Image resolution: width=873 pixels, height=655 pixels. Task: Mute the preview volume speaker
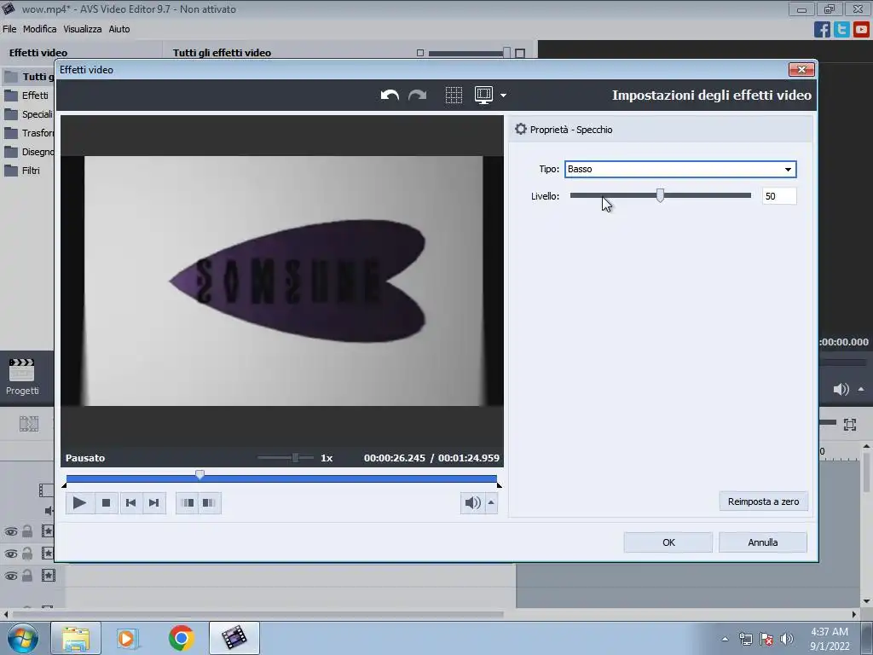point(472,503)
